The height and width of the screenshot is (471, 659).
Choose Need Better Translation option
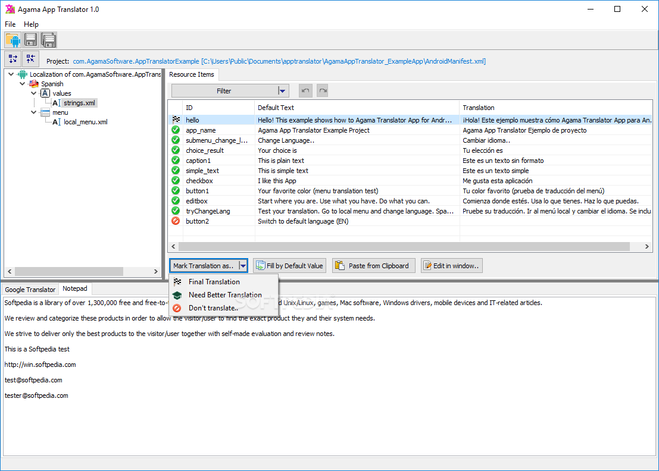(224, 295)
